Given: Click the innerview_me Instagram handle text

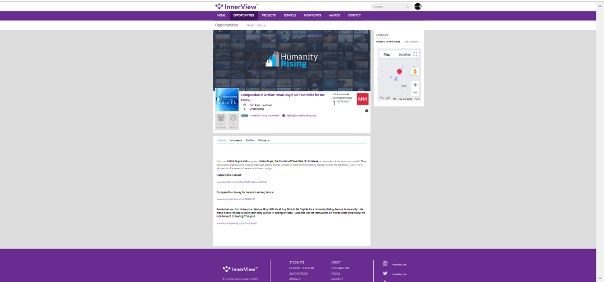Looking at the screenshot, I should (399, 265).
